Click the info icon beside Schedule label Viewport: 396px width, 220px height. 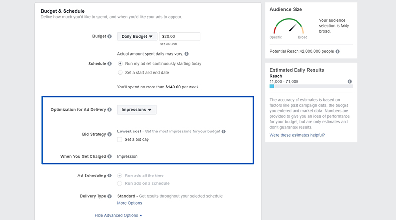109,64
